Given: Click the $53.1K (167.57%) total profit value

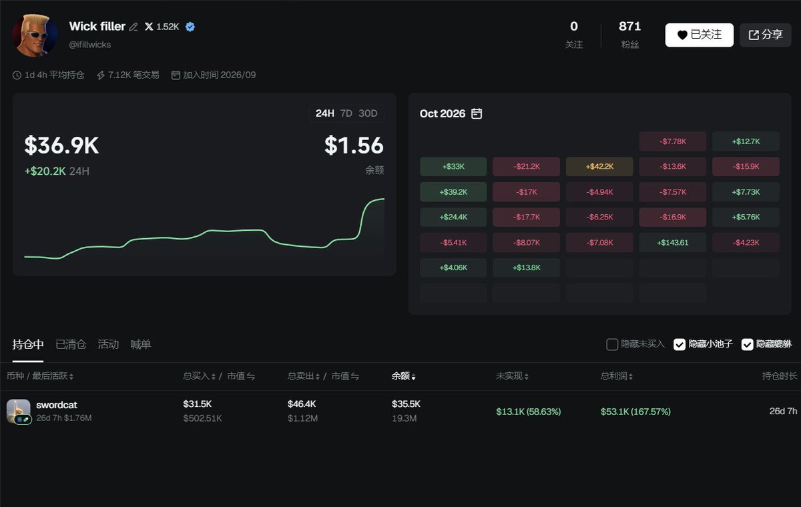Looking at the screenshot, I should coord(635,412).
